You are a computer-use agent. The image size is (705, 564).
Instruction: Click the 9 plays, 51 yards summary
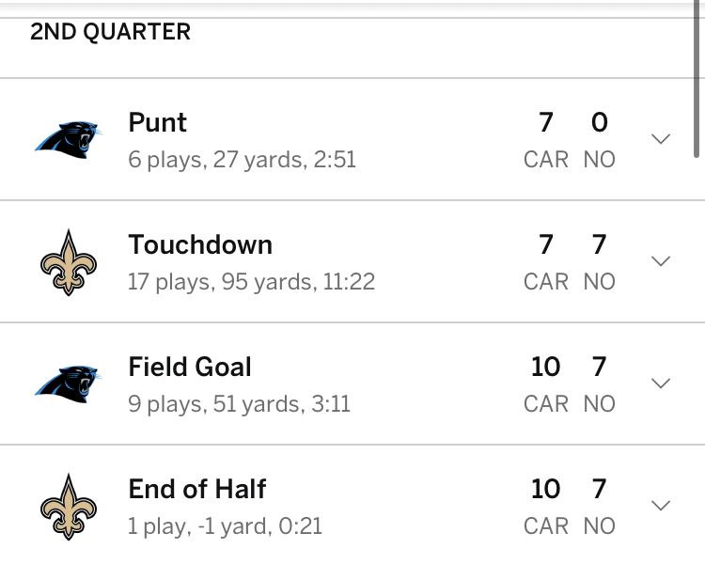coord(239,404)
